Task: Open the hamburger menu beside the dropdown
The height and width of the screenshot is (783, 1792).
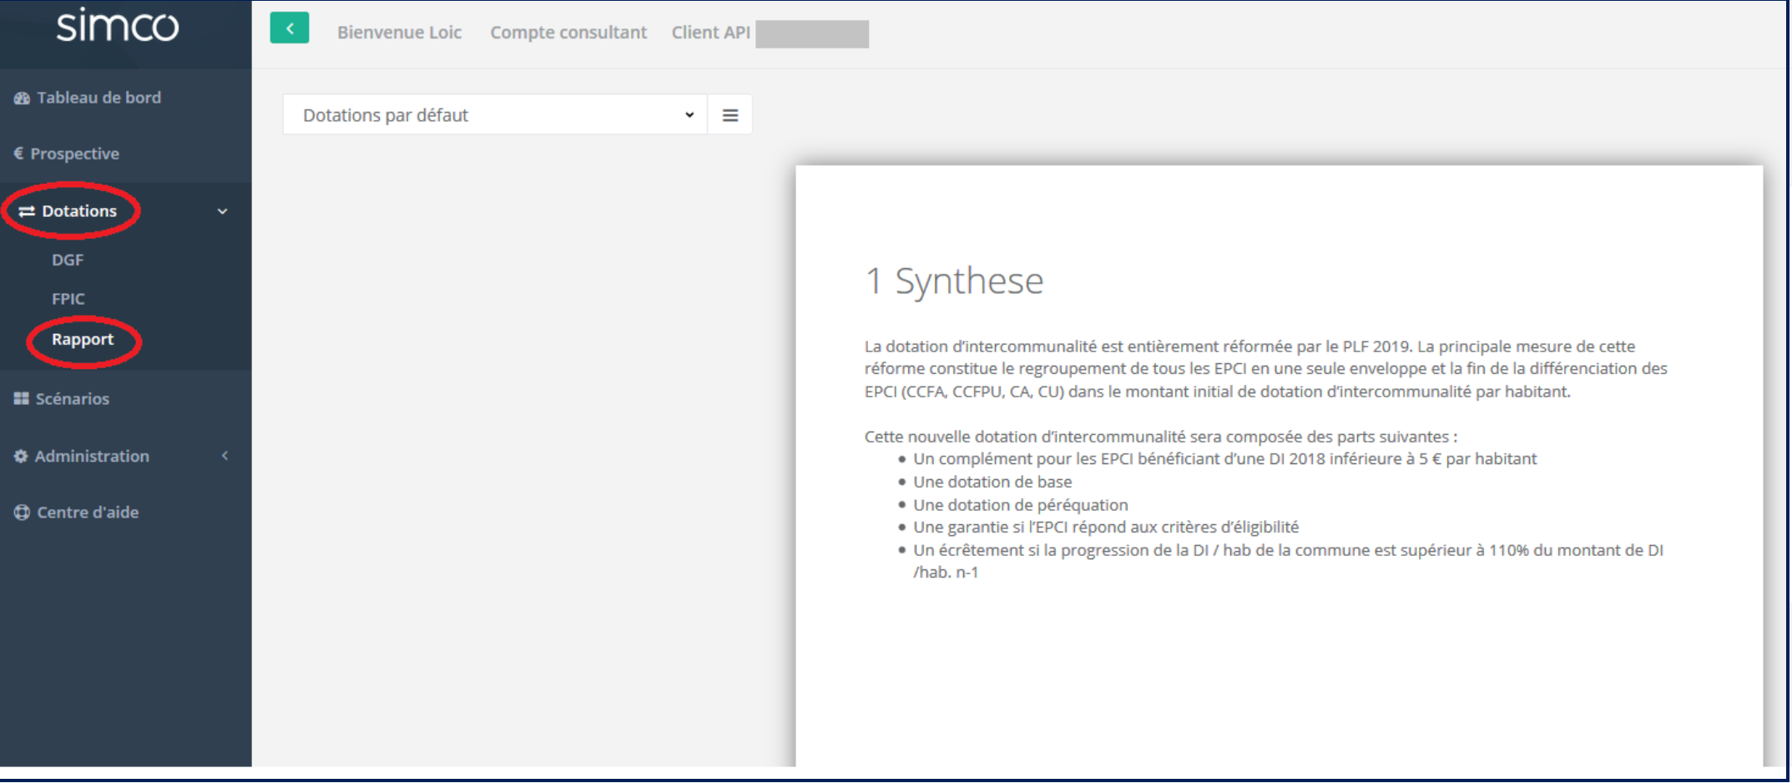Action: (x=730, y=115)
